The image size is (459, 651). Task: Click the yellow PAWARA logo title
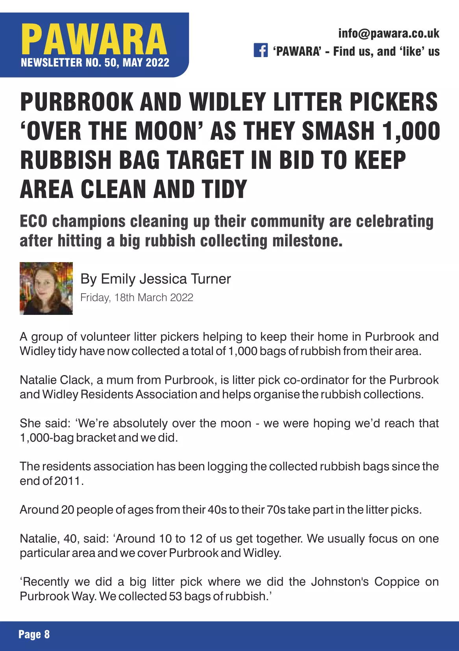tap(94, 39)
